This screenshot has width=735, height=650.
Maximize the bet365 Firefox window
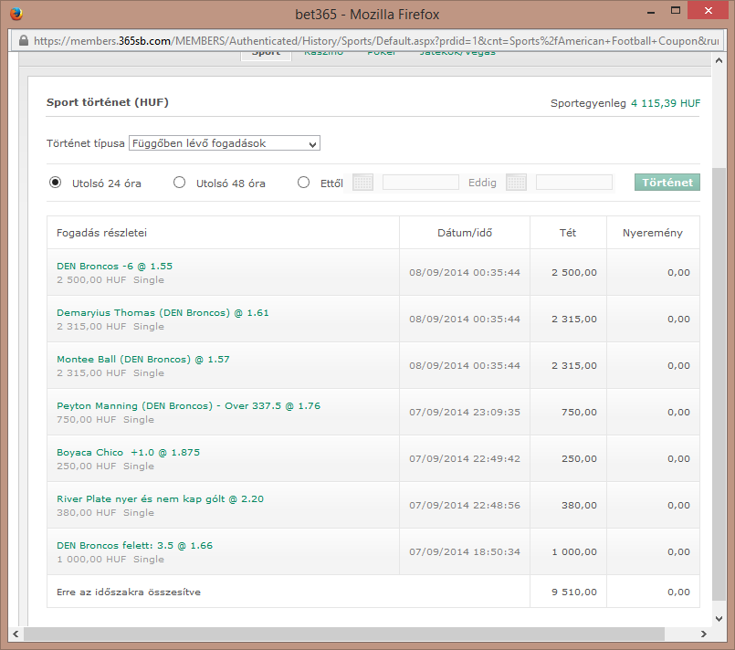[675, 11]
